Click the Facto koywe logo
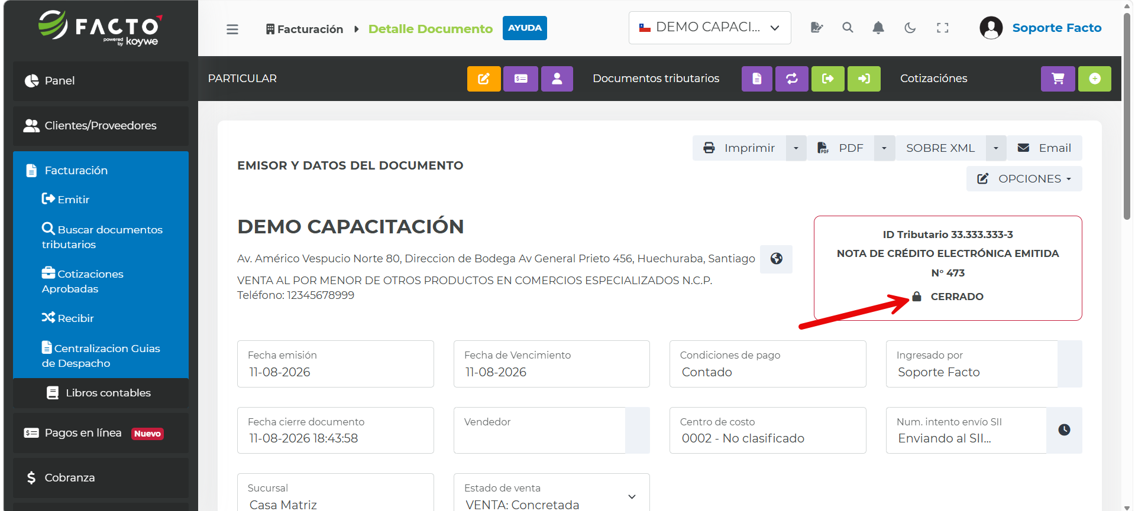The height and width of the screenshot is (511, 1135). pos(101,28)
